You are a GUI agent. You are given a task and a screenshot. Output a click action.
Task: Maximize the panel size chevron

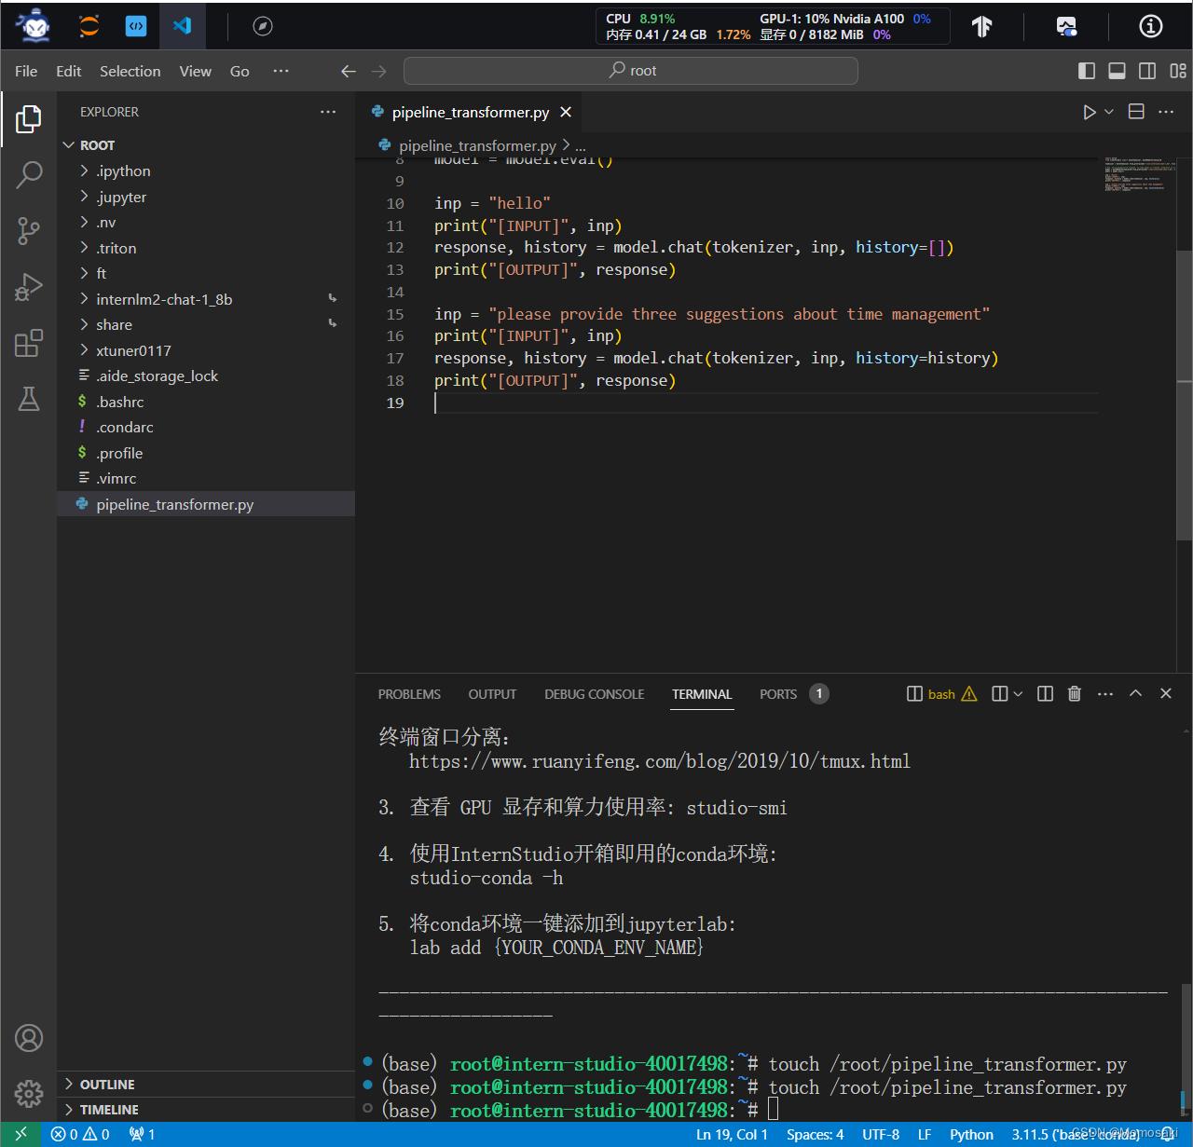point(1135,693)
